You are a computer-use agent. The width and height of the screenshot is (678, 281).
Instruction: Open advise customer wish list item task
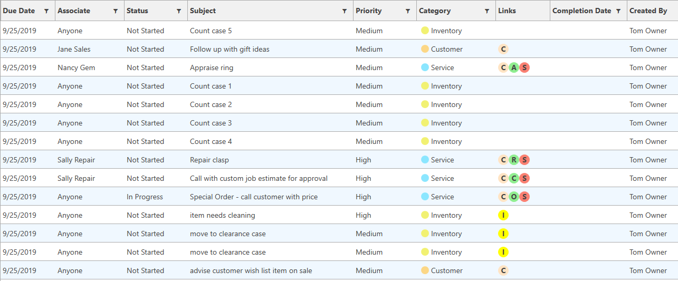(251, 270)
